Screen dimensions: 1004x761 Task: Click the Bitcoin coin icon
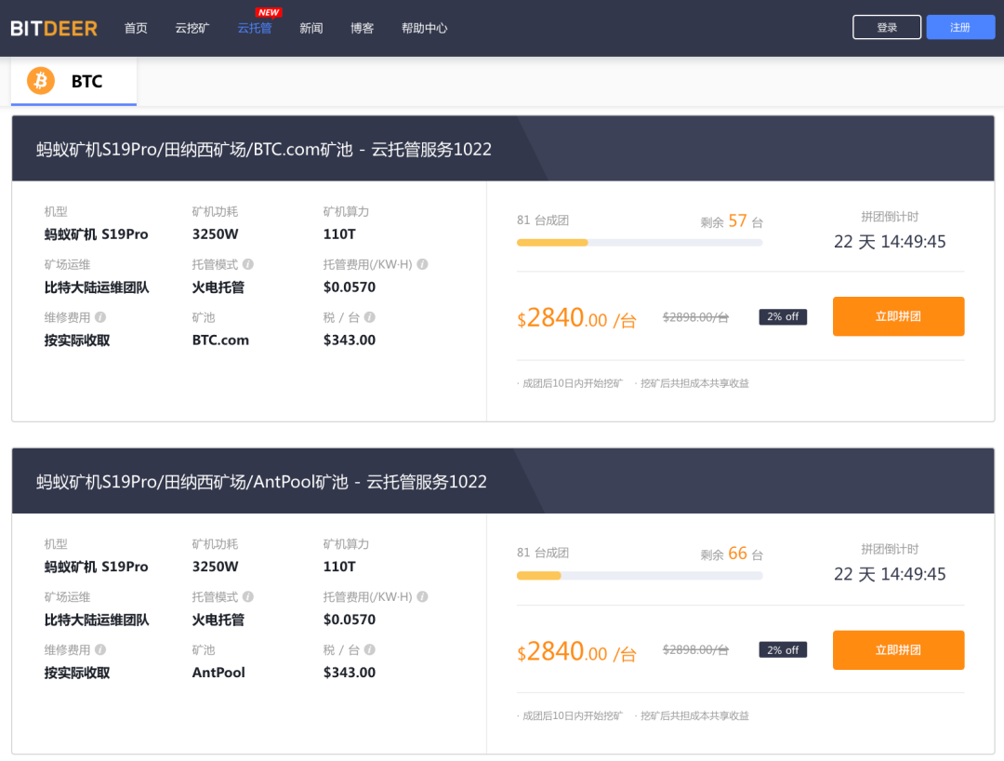(40, 81)
